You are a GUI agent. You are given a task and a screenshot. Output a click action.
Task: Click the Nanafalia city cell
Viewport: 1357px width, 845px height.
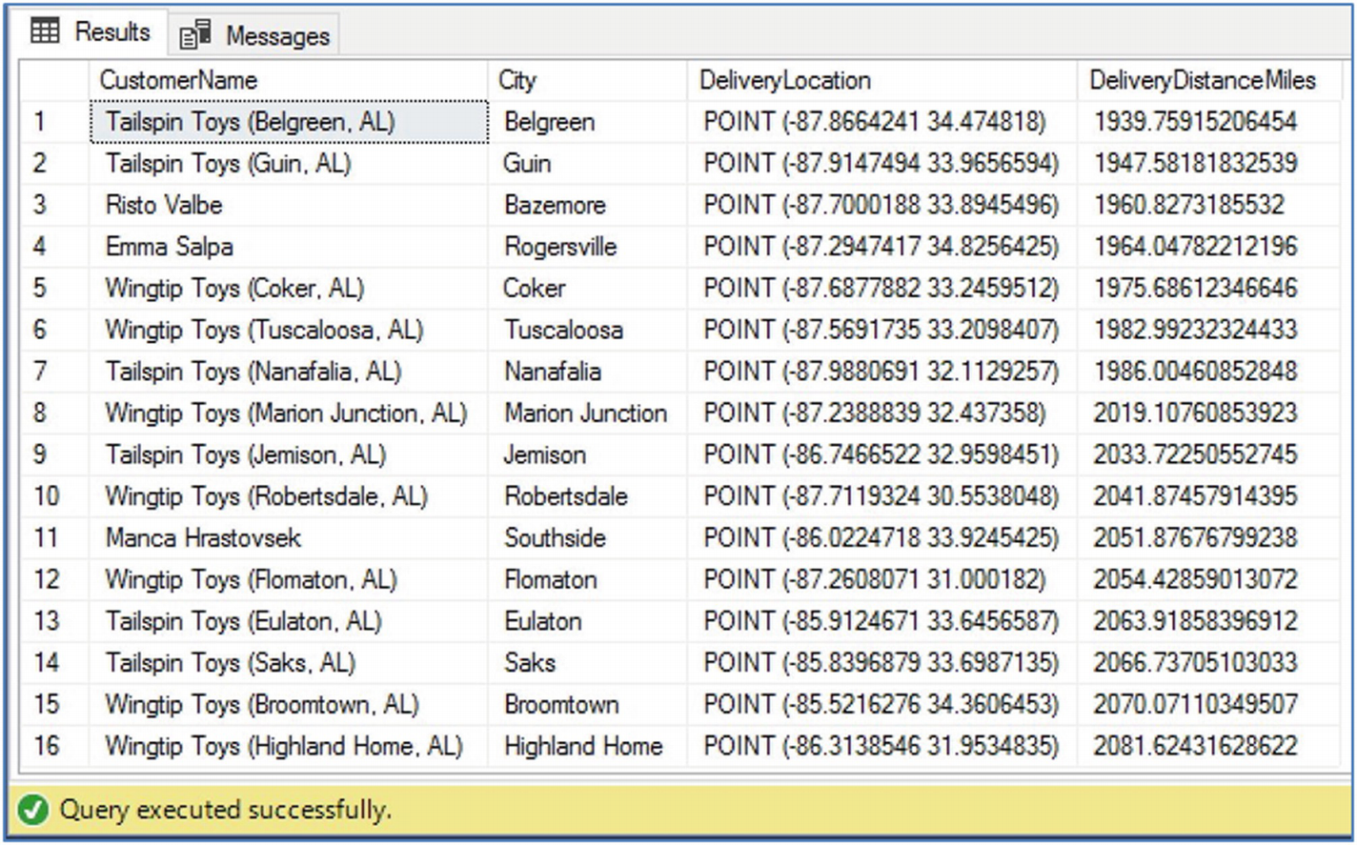coord(587,372)
